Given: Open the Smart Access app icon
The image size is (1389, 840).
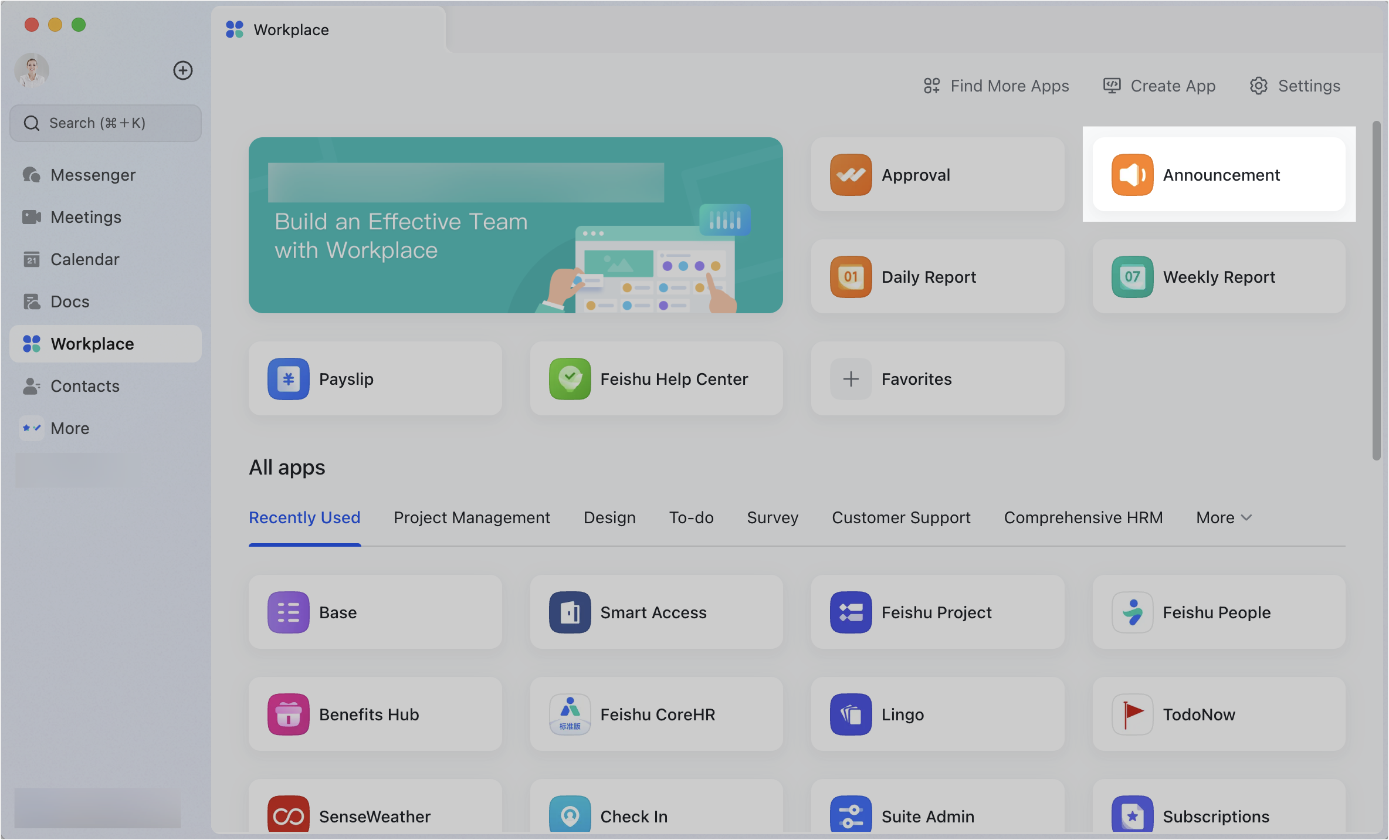Looking at the screenshot, I should (570, 612).
